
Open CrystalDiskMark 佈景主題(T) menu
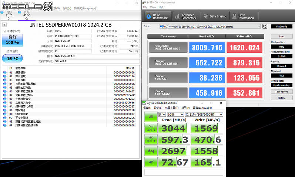(x=172, y=108)
